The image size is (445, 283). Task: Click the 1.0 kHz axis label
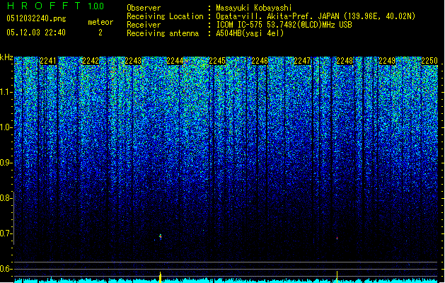coord(6,127)
